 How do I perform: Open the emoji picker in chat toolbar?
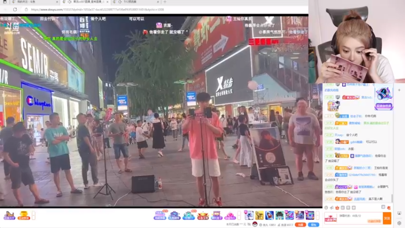coord(326,208)
